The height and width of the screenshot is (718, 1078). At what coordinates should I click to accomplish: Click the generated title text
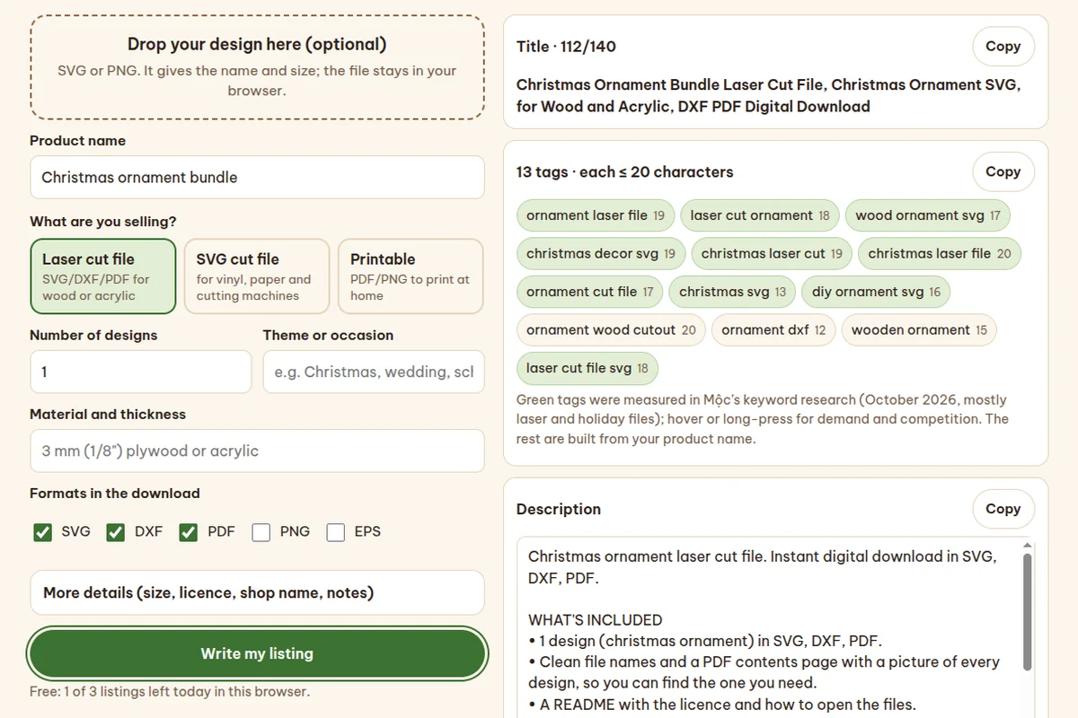coord(768,95)
